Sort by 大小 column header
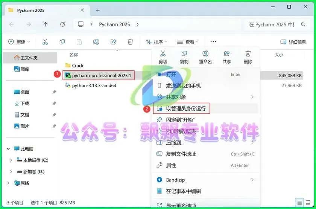This screenshot has width=316, height=209. pos(279,55)
